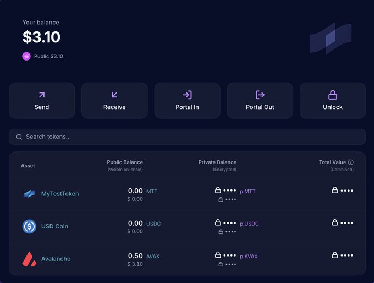Click the p.AVAX private token label
Screen dimensions: 374x283
249,257
